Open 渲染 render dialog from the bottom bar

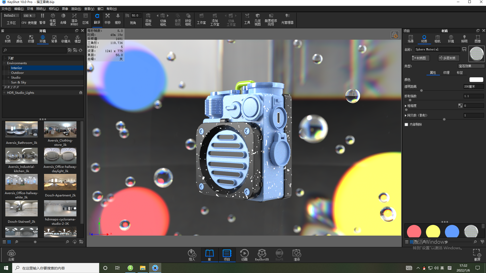coord(296,255)
